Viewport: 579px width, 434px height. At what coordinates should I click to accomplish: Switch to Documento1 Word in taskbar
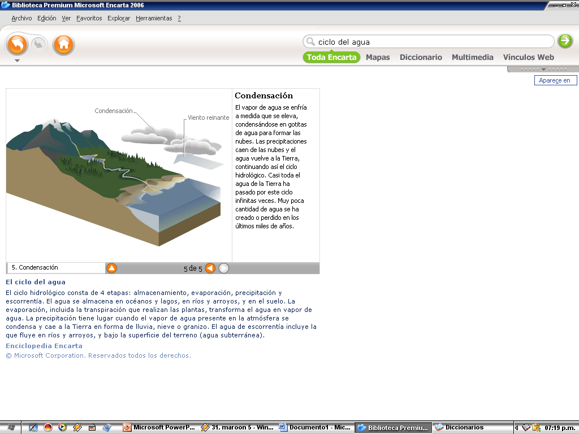(x=316, y=428)
